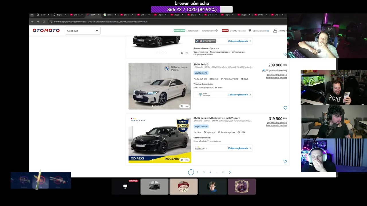
Task: Switch to the TqTvR browser tab
Action: coord(43,15)
